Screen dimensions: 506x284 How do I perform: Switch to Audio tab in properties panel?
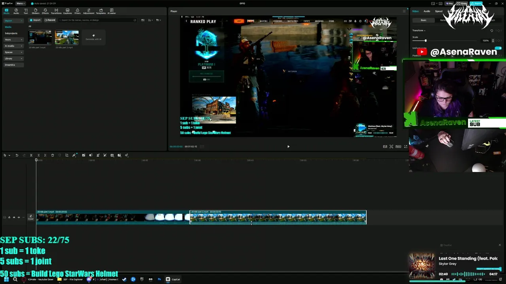pyautogui.click(x=427, y=11)
